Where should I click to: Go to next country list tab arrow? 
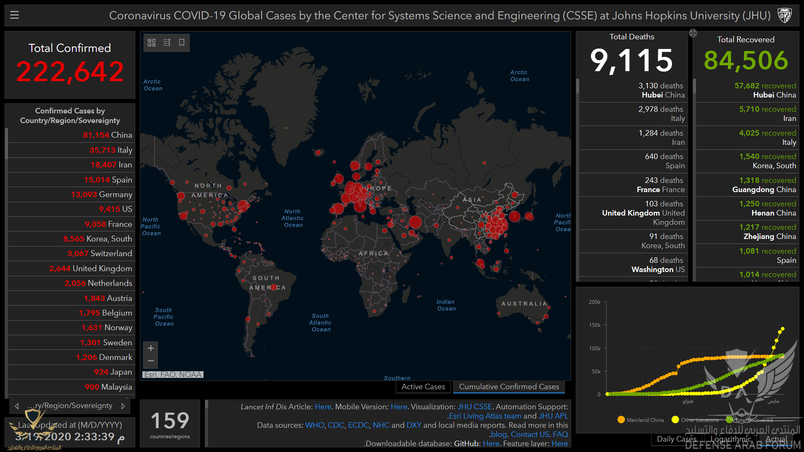pyautogui.click(x=123, y=406)
